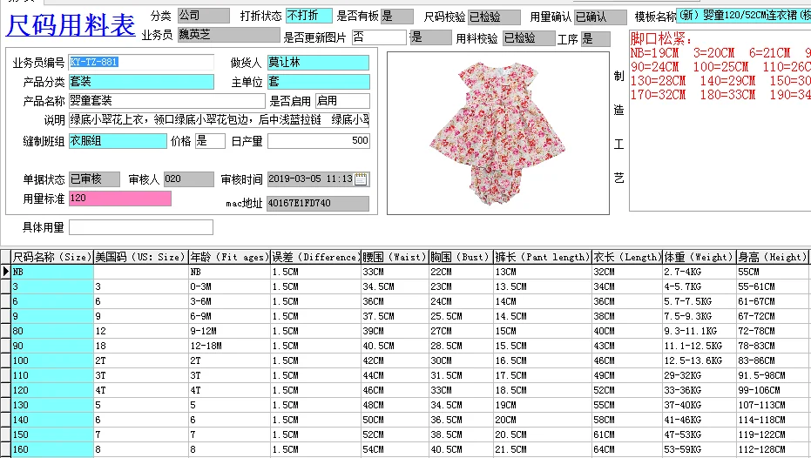Click waist cell 54CM
811x458 pixels.
tap(395, 449)
